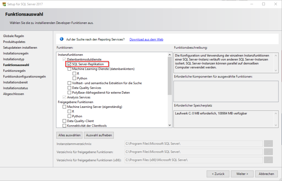Select the Instanzfunktionen tree heading

(x=70, y=54)
